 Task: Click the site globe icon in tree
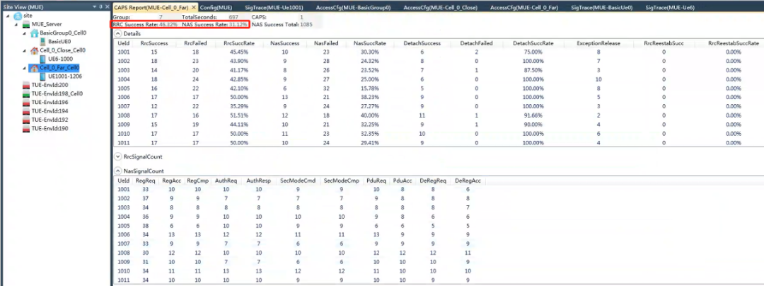tap(17, 15)
